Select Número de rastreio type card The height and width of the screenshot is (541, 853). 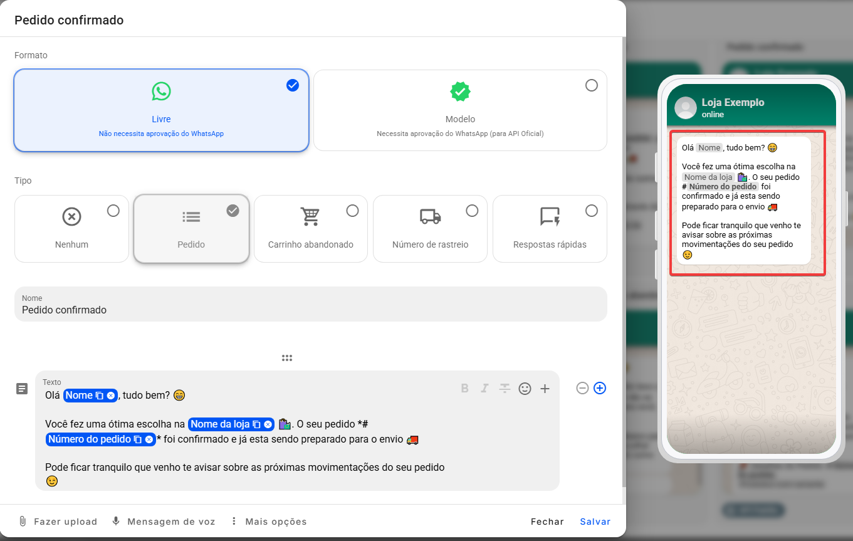430,228
